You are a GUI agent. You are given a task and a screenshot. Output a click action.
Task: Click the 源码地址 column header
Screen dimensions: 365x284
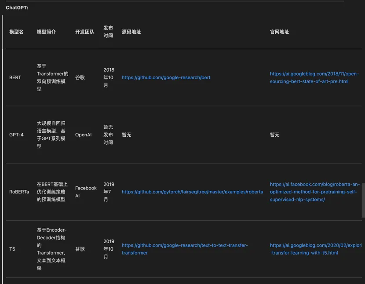coord(131,32)
